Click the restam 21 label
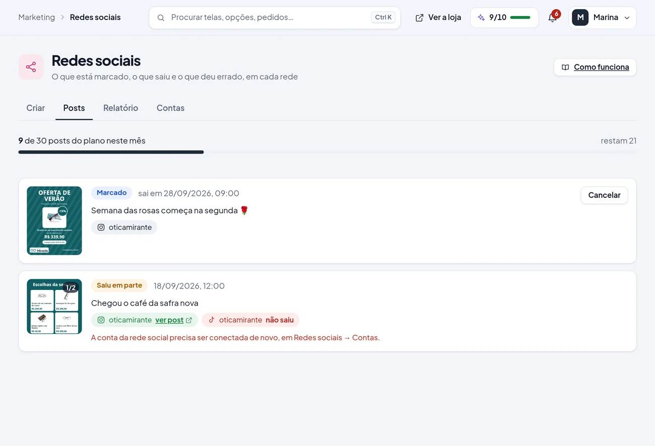This screenshot has width=655, height=446. [x=618, y=141]
